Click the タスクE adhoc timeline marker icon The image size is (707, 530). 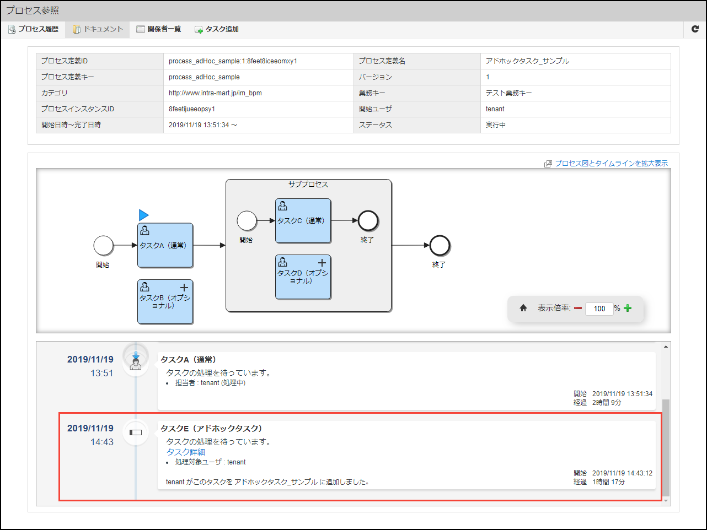click(136, 432)
